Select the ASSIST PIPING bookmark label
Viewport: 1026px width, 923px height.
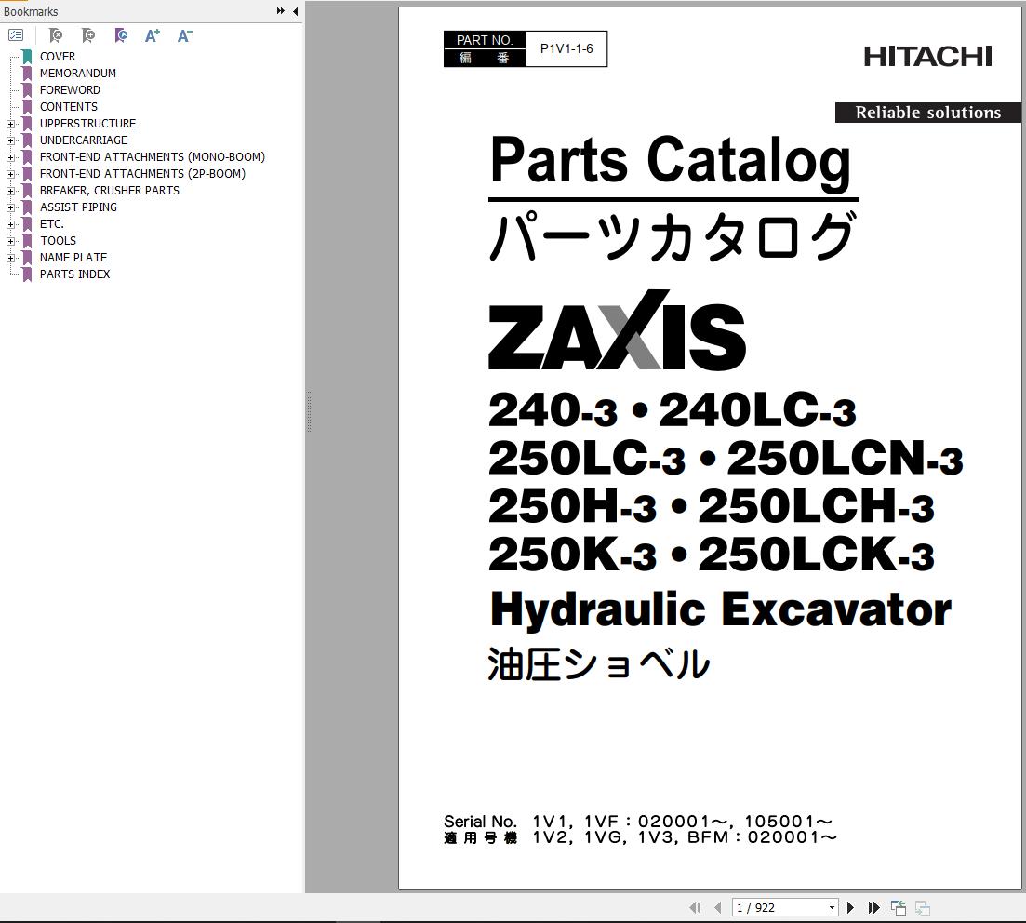[78, 207]
